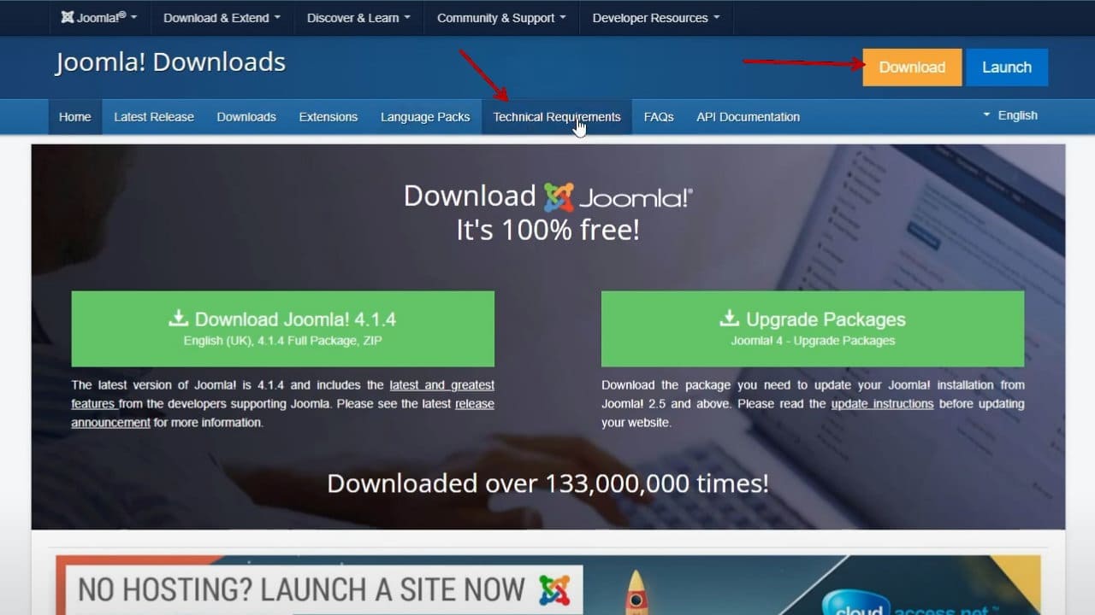Click the No Hosting launch banner

(547, 585)
